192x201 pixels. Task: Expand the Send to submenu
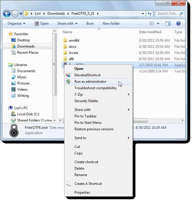(98, 138)
